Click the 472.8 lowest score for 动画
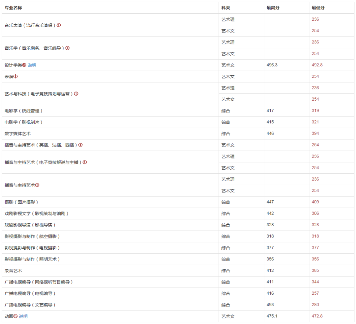The image size is (356, 324). (x=317, y=316)
